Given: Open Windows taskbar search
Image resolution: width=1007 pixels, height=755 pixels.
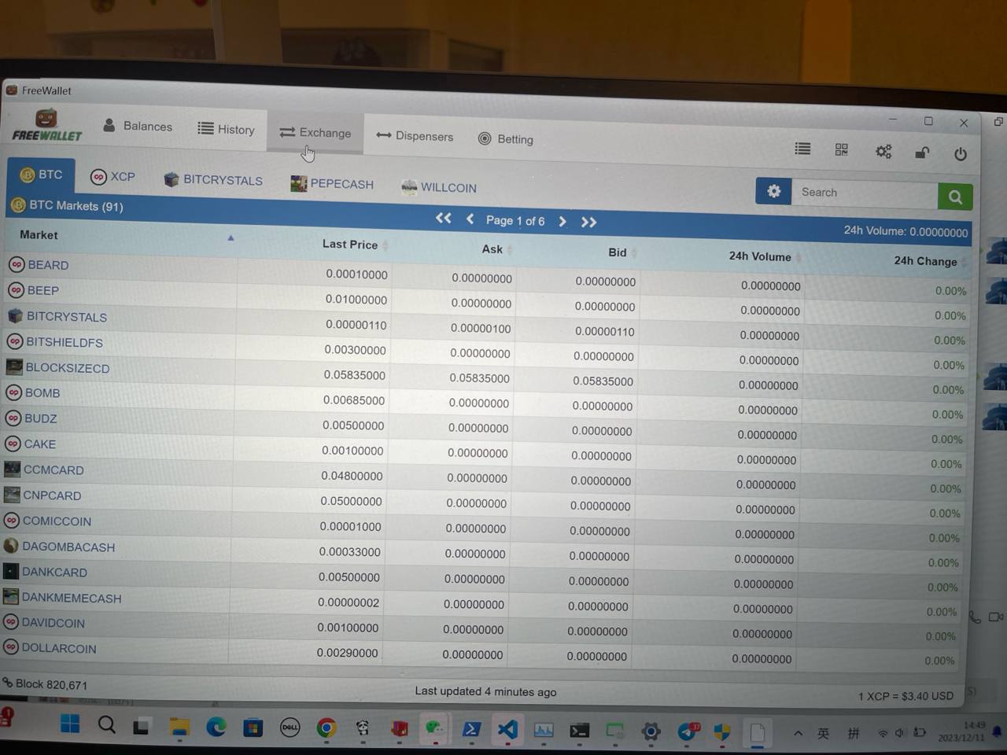Looking at the screenshot, I should [107, 725].
